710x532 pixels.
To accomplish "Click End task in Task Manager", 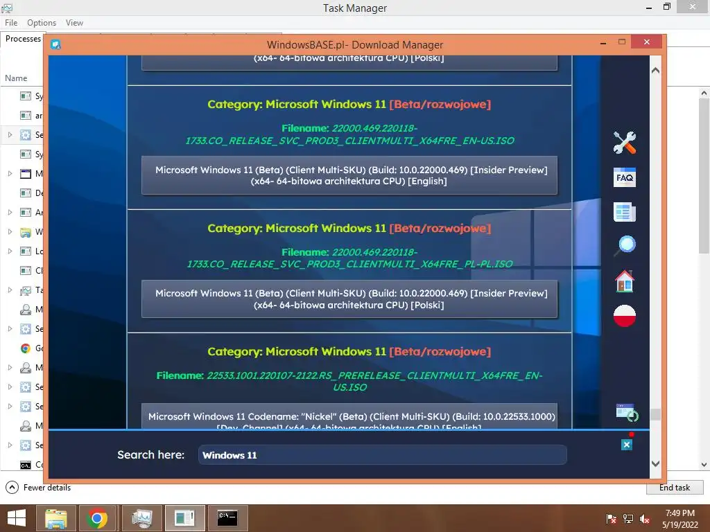I will coord(674,488).
